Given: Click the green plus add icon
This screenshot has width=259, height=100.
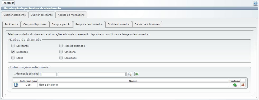Looking at the screenshot, I should pyautogui.click(x=136, y=74).
